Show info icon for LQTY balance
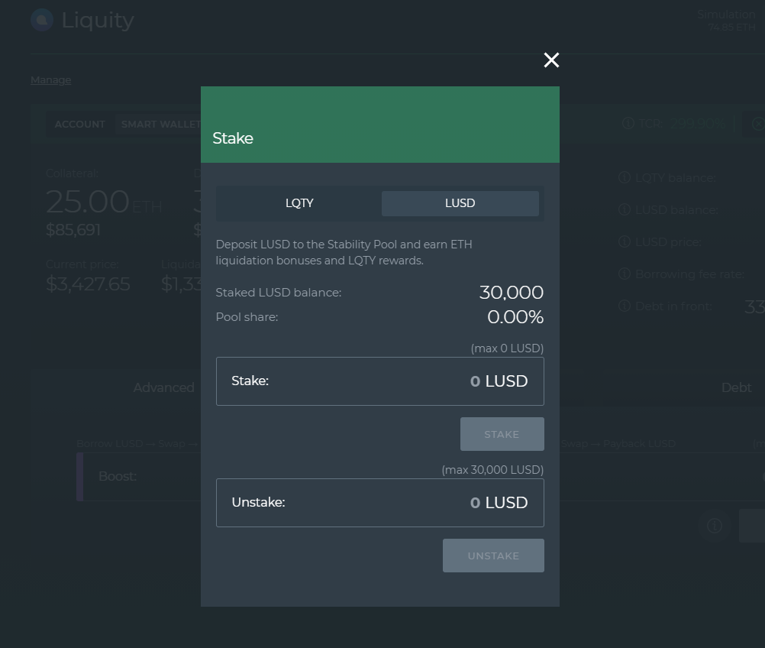Viewport: 765px width, 648px height. pyautogui.click(x=625, y=178)
